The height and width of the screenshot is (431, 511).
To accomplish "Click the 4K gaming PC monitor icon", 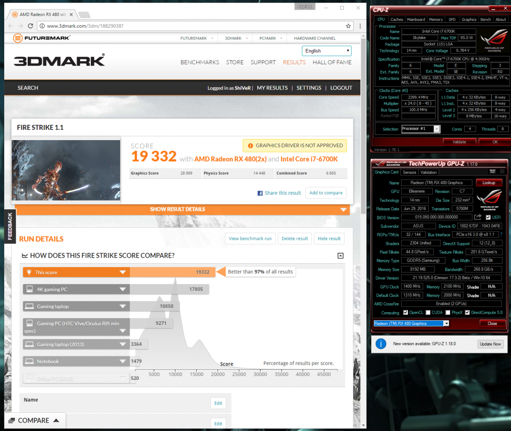I will (30, 289).
